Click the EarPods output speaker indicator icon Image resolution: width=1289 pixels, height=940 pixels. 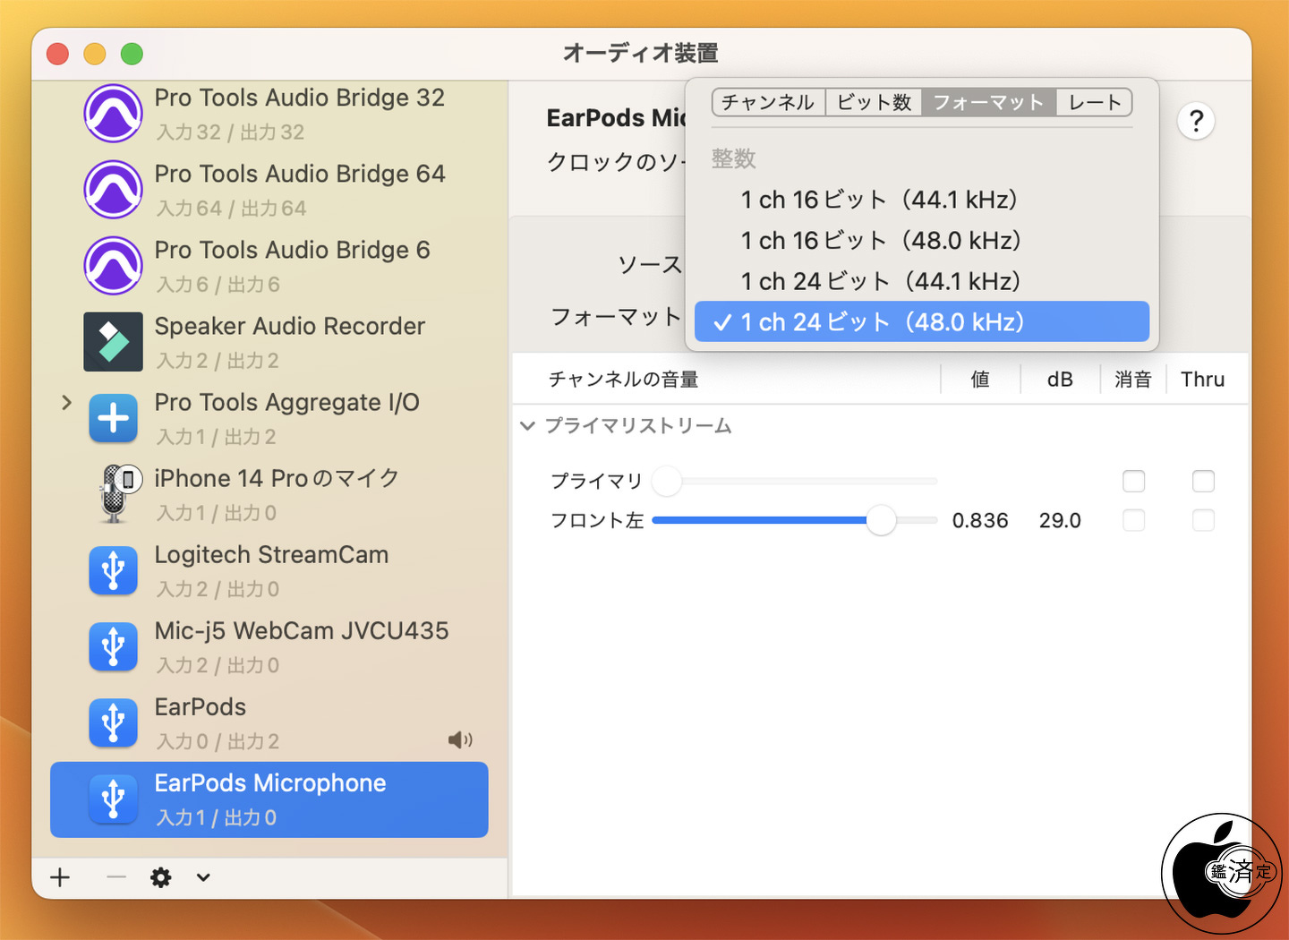[460, 739]
